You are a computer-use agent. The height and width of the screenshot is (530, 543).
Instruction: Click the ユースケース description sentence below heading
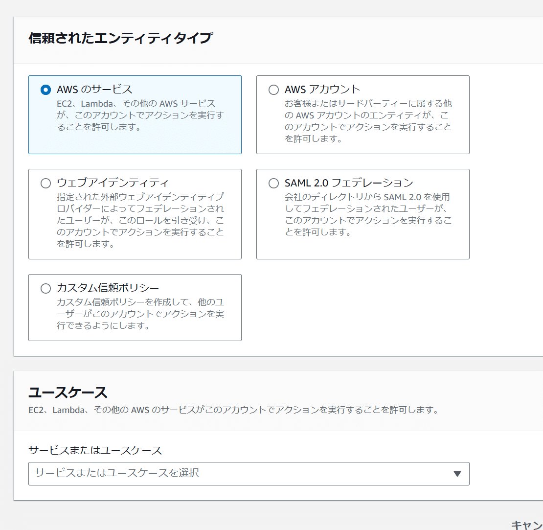pyautogui.click(x=234, y=410)
